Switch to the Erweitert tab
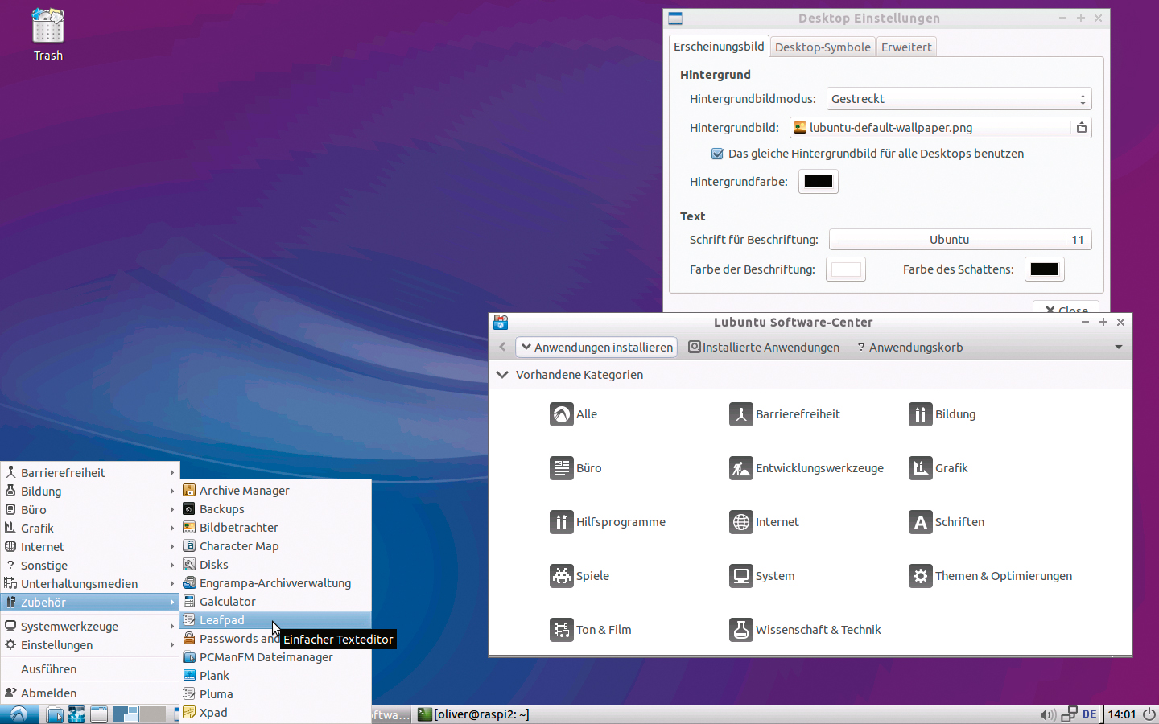 click(906, 47)
